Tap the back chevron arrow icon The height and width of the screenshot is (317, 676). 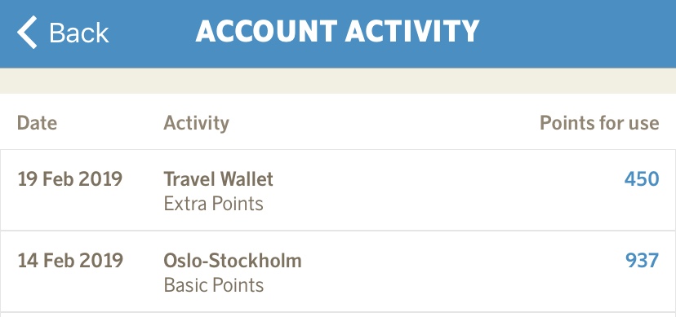click(x=27, y=33)
